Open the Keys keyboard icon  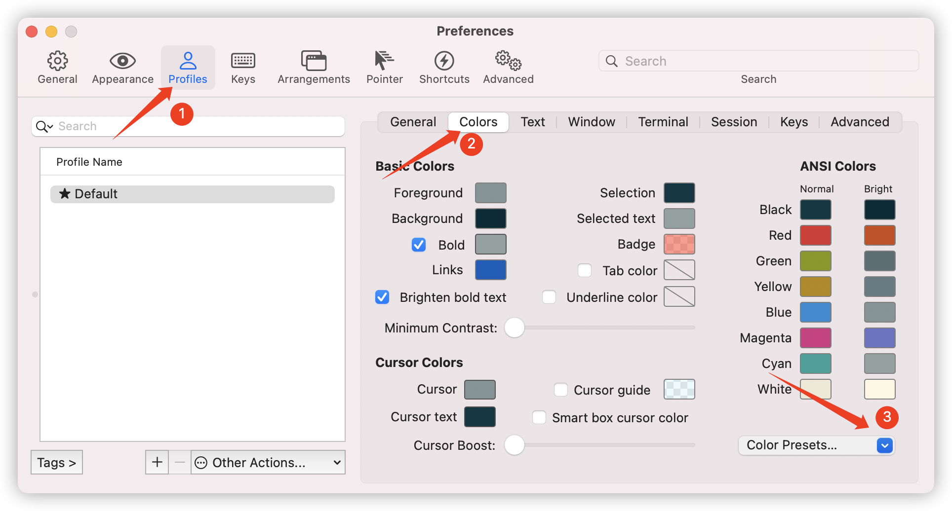pos(243,61)
